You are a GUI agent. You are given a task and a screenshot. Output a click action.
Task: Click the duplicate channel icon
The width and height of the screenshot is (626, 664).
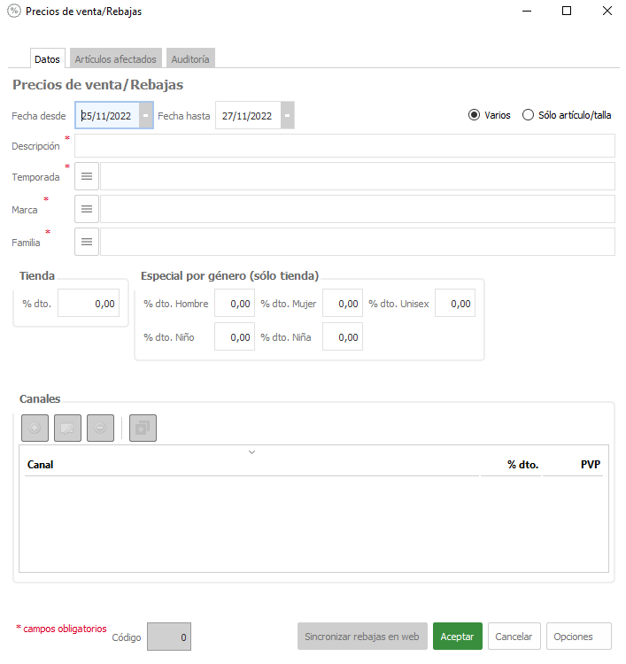(x=143, y=429)
